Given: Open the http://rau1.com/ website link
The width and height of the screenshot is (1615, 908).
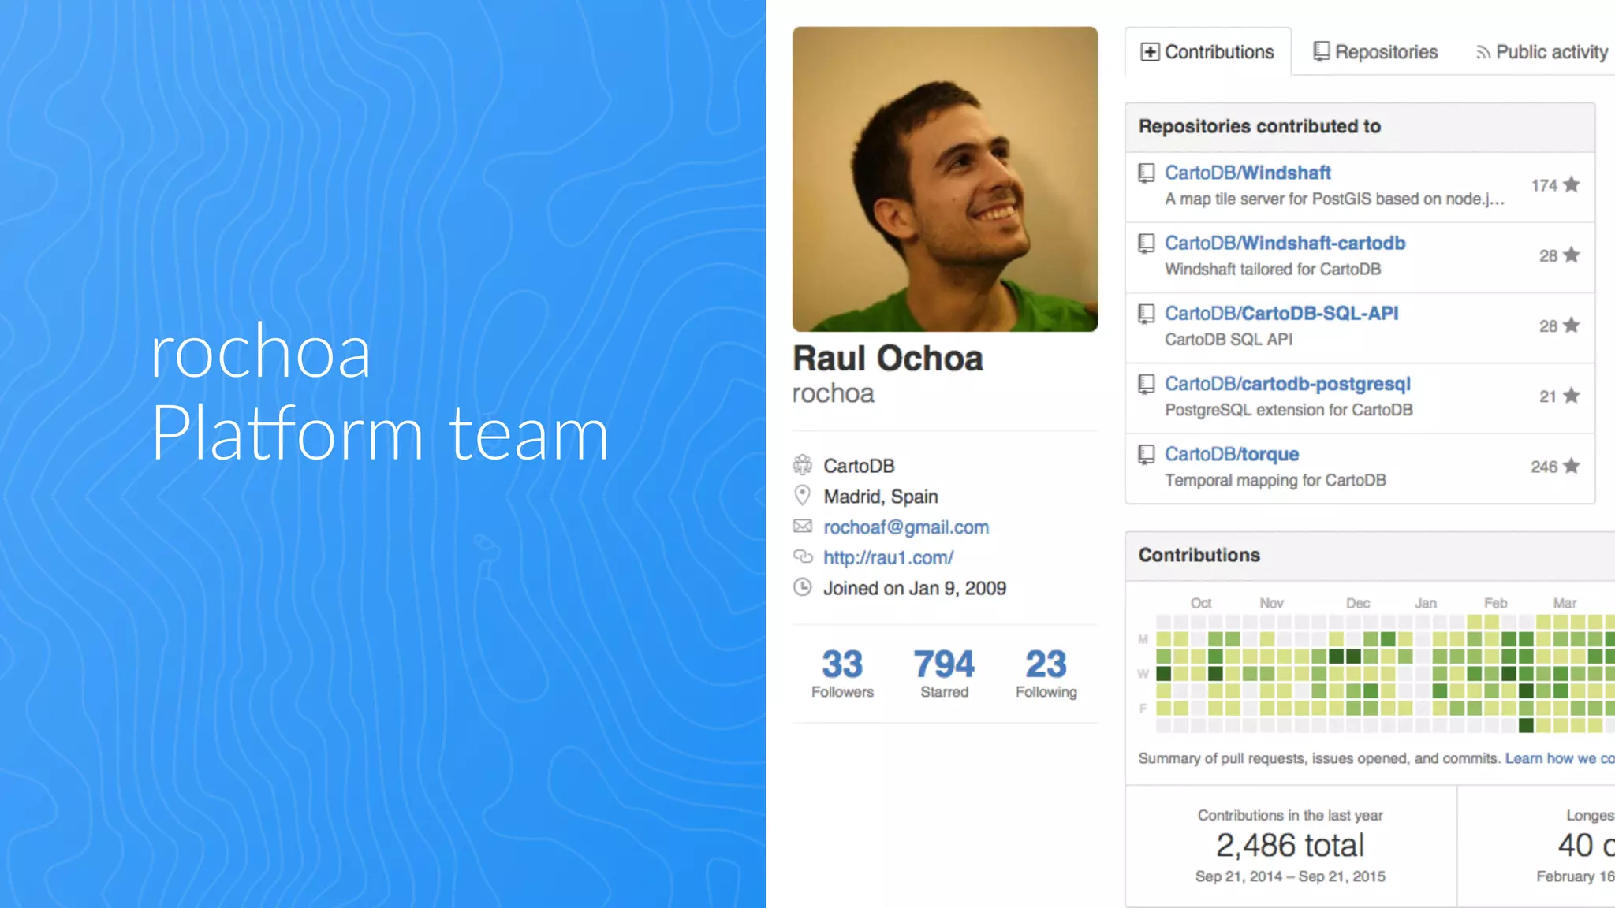Looking at the screenshot, I should pyautogui.click(x=888, y=558).
